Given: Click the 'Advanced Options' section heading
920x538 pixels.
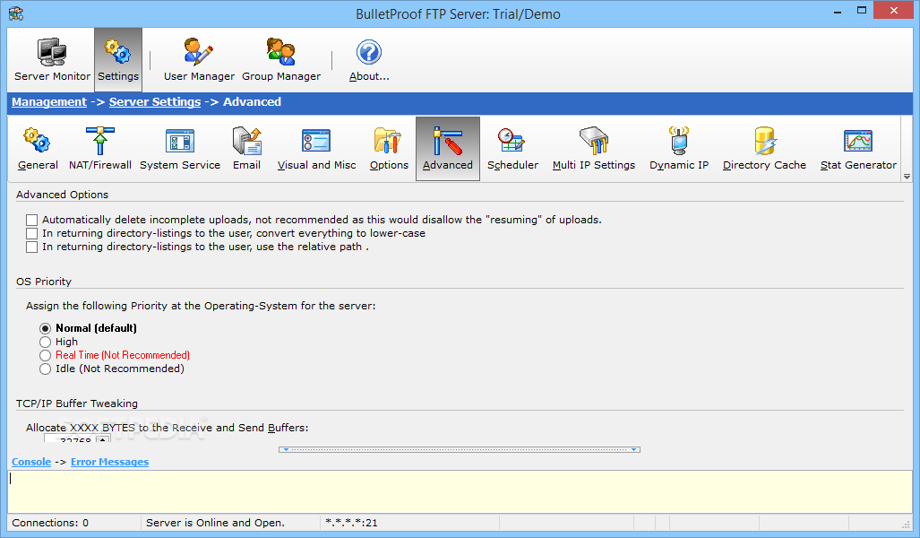Looking at the screenshot, I should (x=62, y=195).
